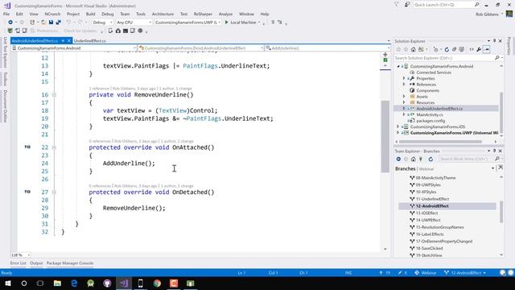Select MainActivity.cs in Solution Explorer

coord(430,114)
